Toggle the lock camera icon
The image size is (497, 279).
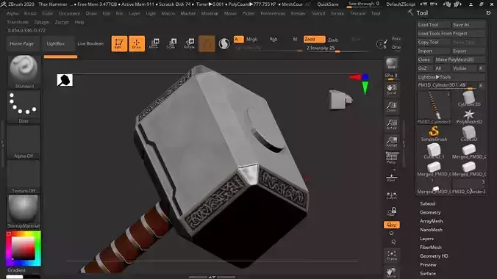391,211
